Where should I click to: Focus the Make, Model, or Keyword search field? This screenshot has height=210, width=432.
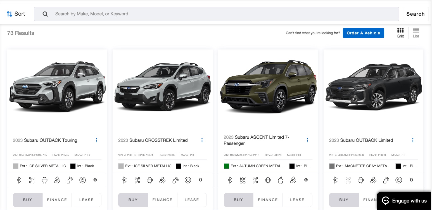point(216,14)
